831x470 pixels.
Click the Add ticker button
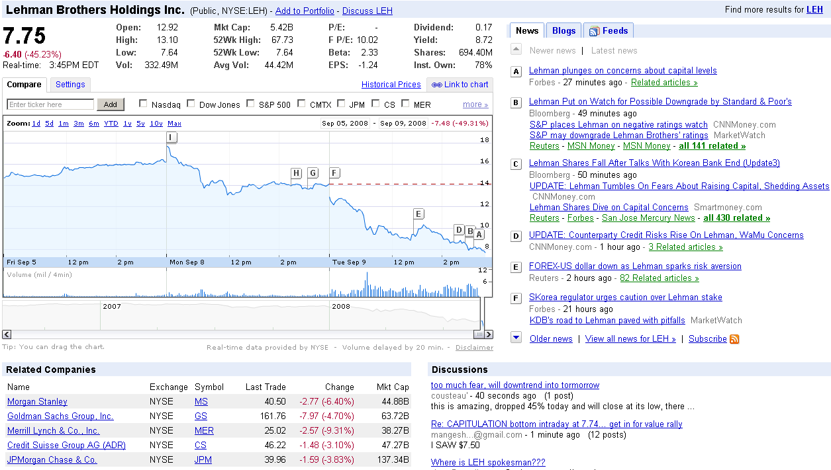click(111, 104)
